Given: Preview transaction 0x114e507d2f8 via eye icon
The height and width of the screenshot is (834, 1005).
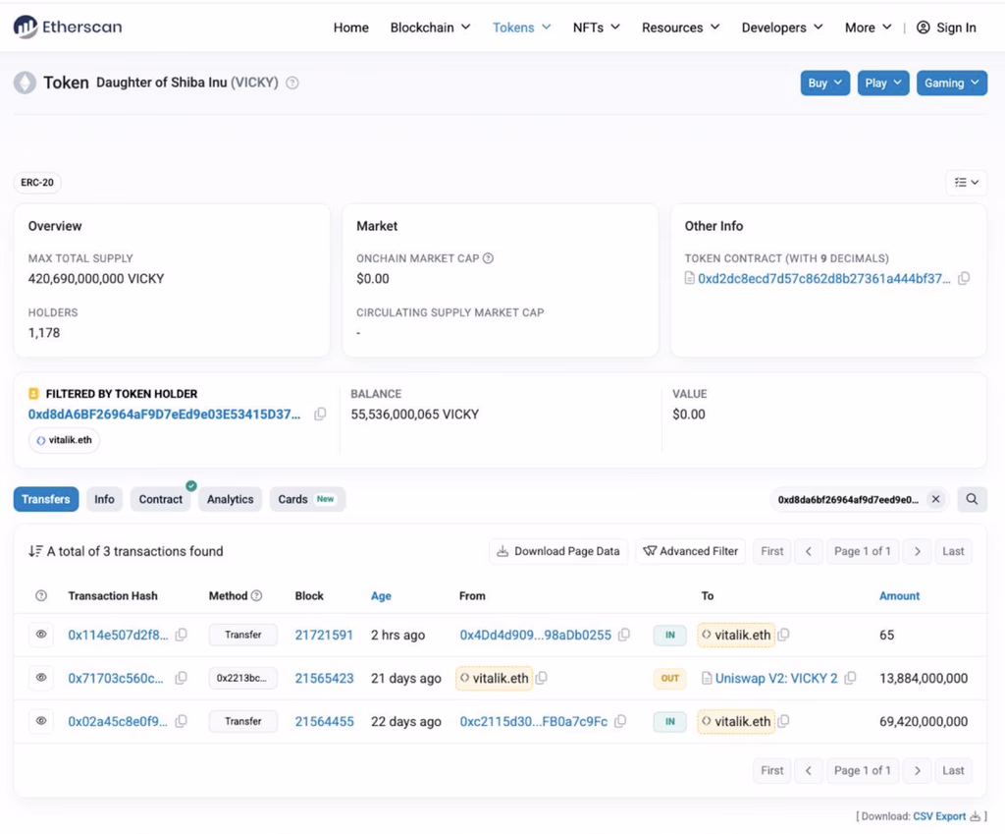Looking at the screenshot, I should coord(41,635).
